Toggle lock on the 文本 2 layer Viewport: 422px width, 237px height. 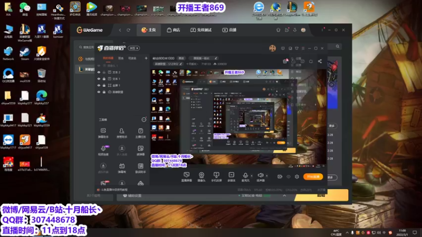pyautogui.click(x=104, y=72)
